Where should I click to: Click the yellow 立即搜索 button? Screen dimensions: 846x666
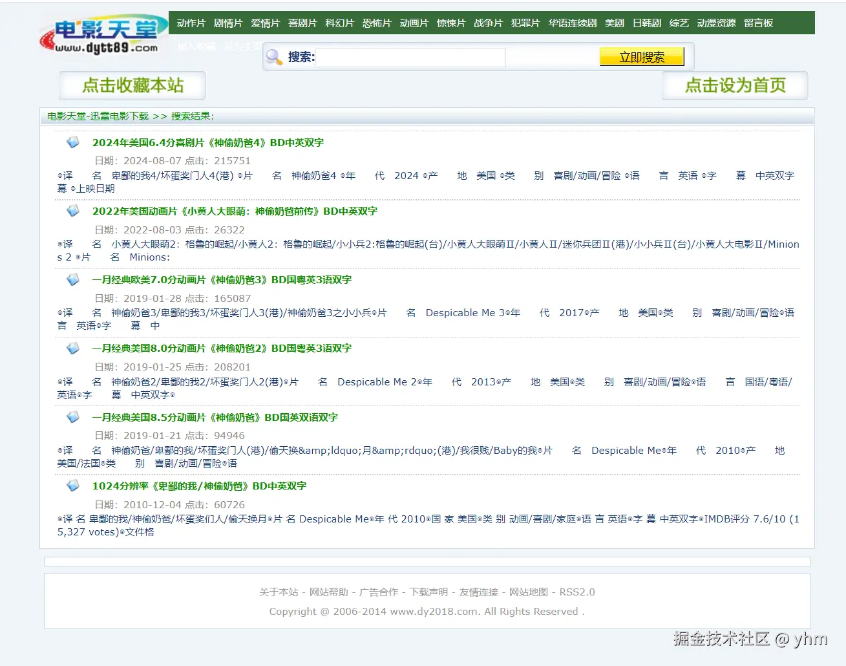tap(642, 57)
